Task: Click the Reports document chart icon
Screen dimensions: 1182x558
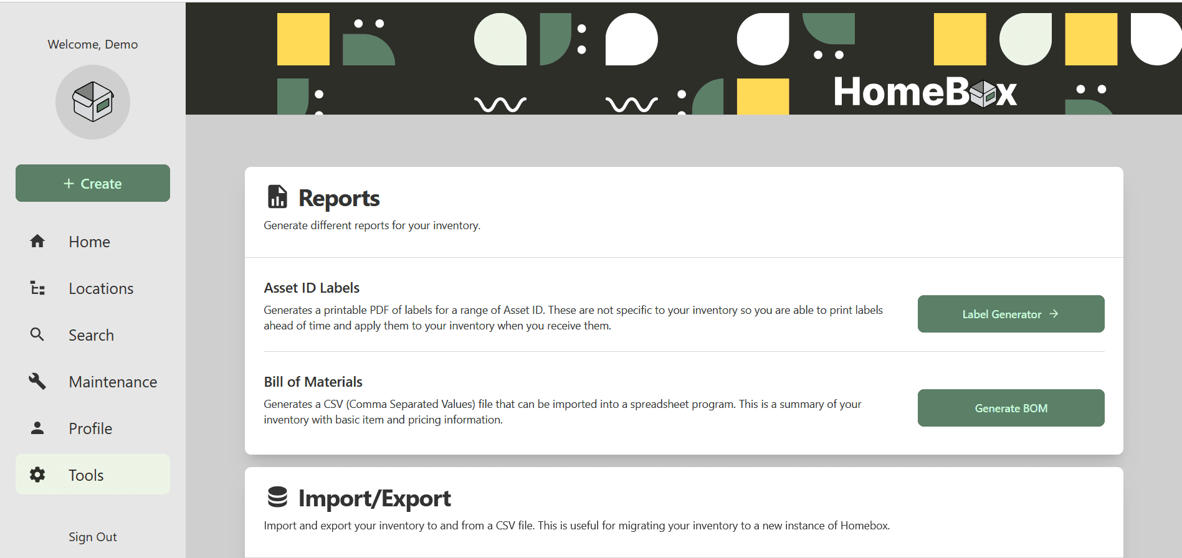Action: coord(277,197)
